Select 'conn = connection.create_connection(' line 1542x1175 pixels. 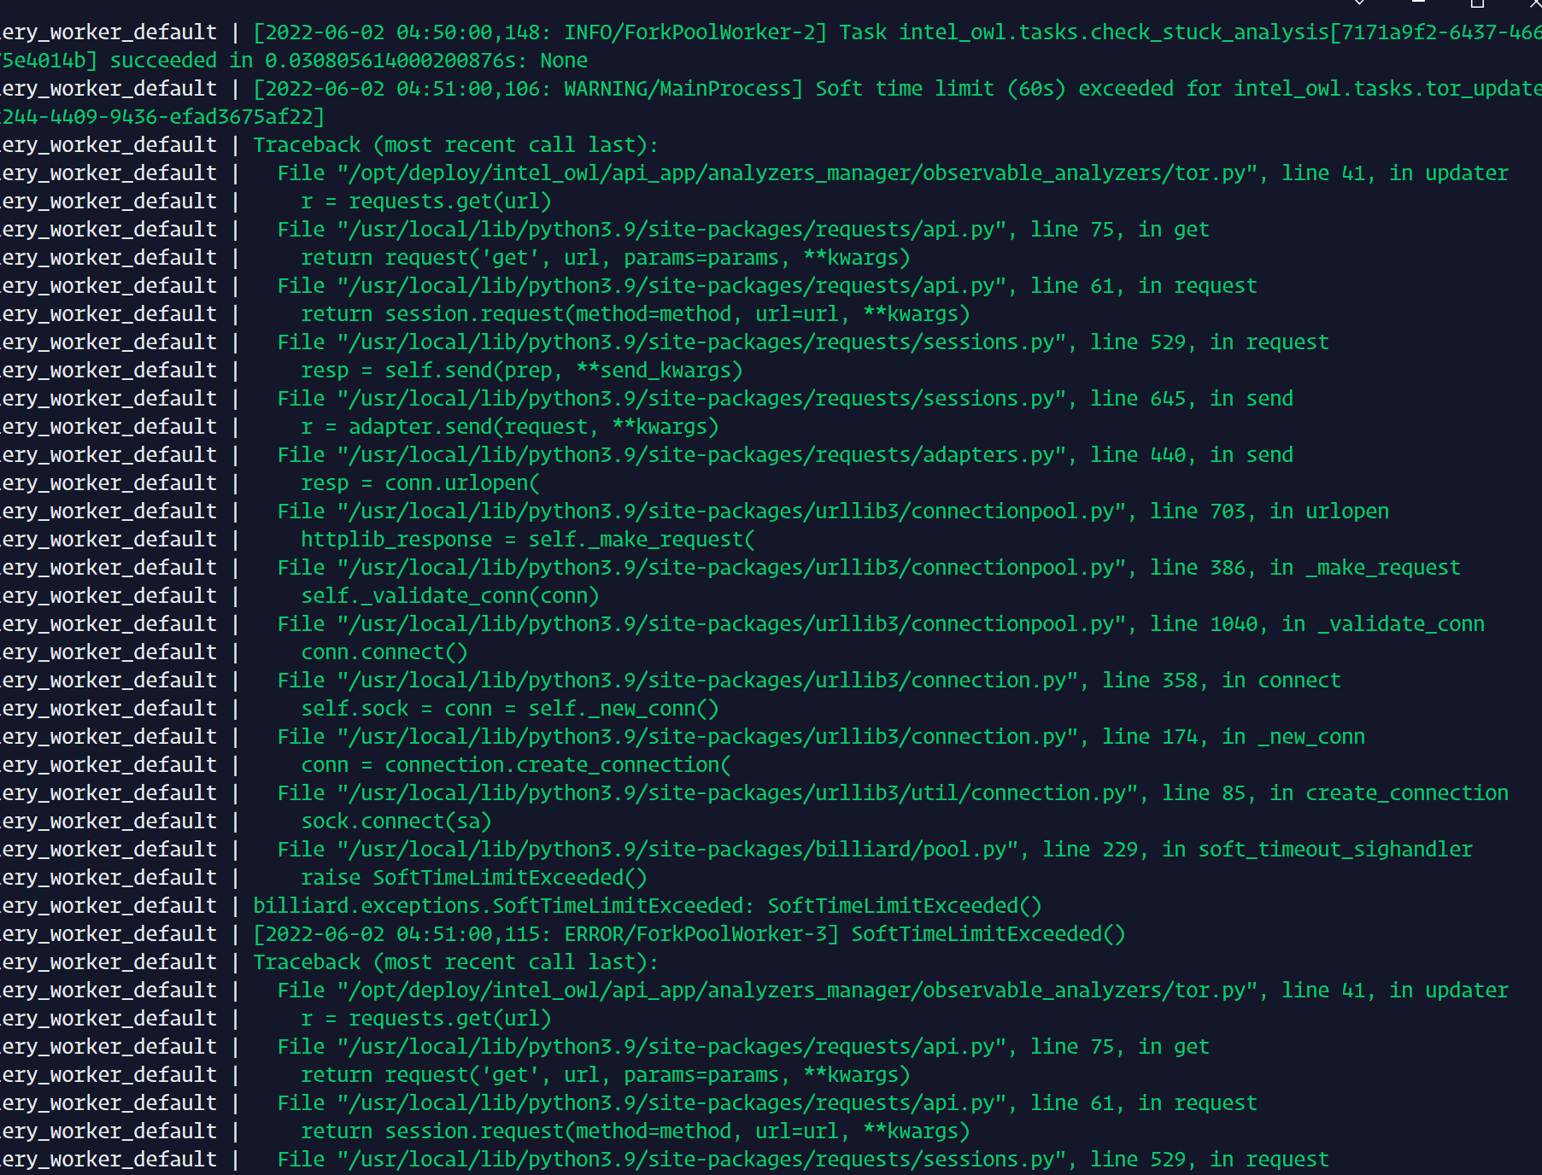[x=515, y=765]
